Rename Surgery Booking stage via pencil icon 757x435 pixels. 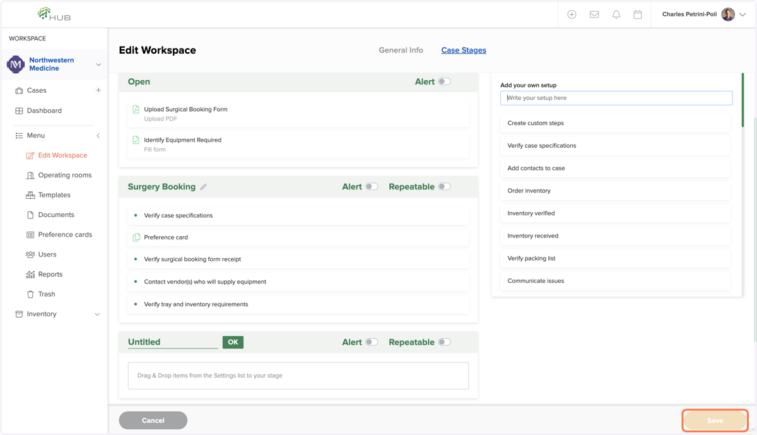tap(203, 187)
